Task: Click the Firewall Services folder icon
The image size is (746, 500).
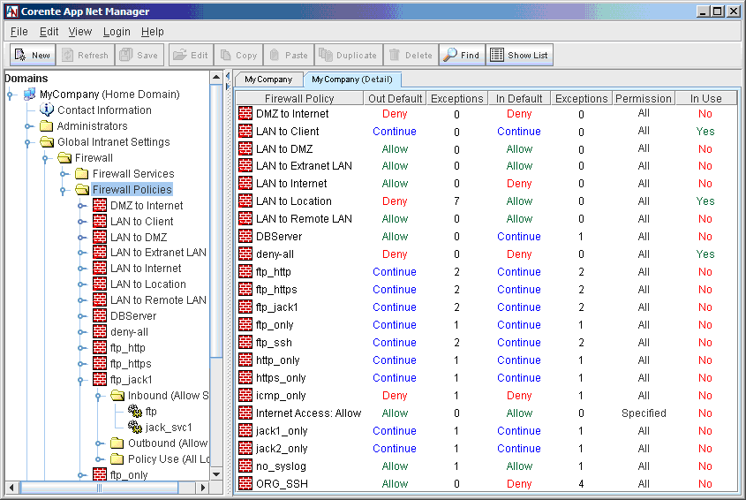Action: (x=82, y=173)
